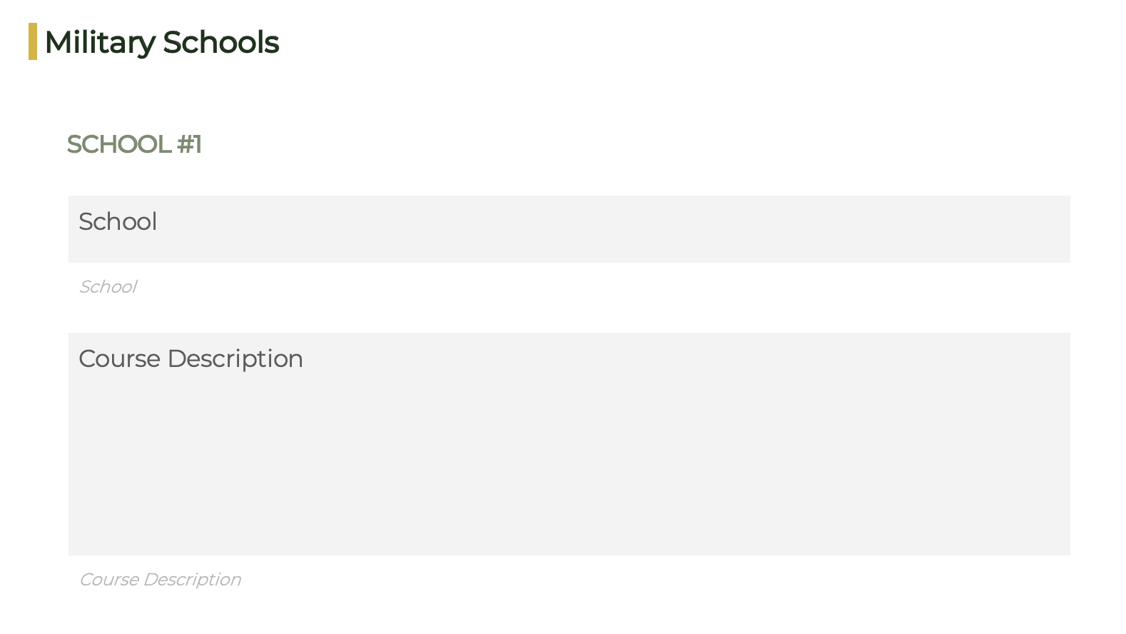The image size is (1126, 634).
Task: Activate the multi-line gray description field
Action: [x=569, y=444]
